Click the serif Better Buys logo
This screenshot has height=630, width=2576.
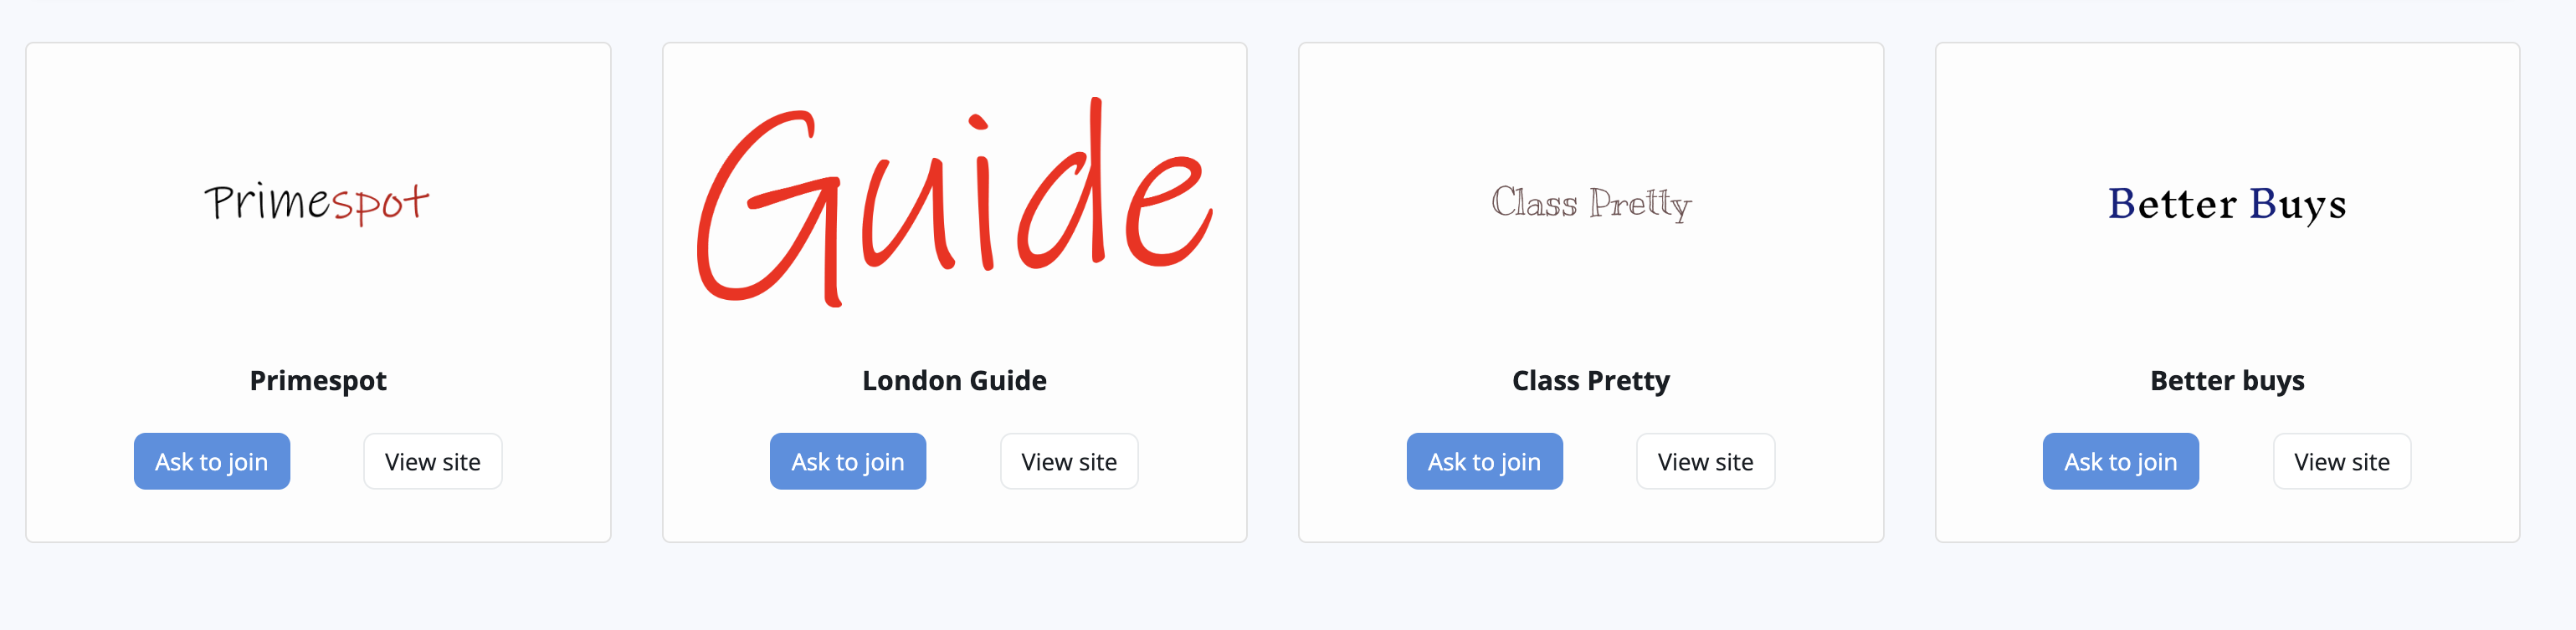point(2227,203)
